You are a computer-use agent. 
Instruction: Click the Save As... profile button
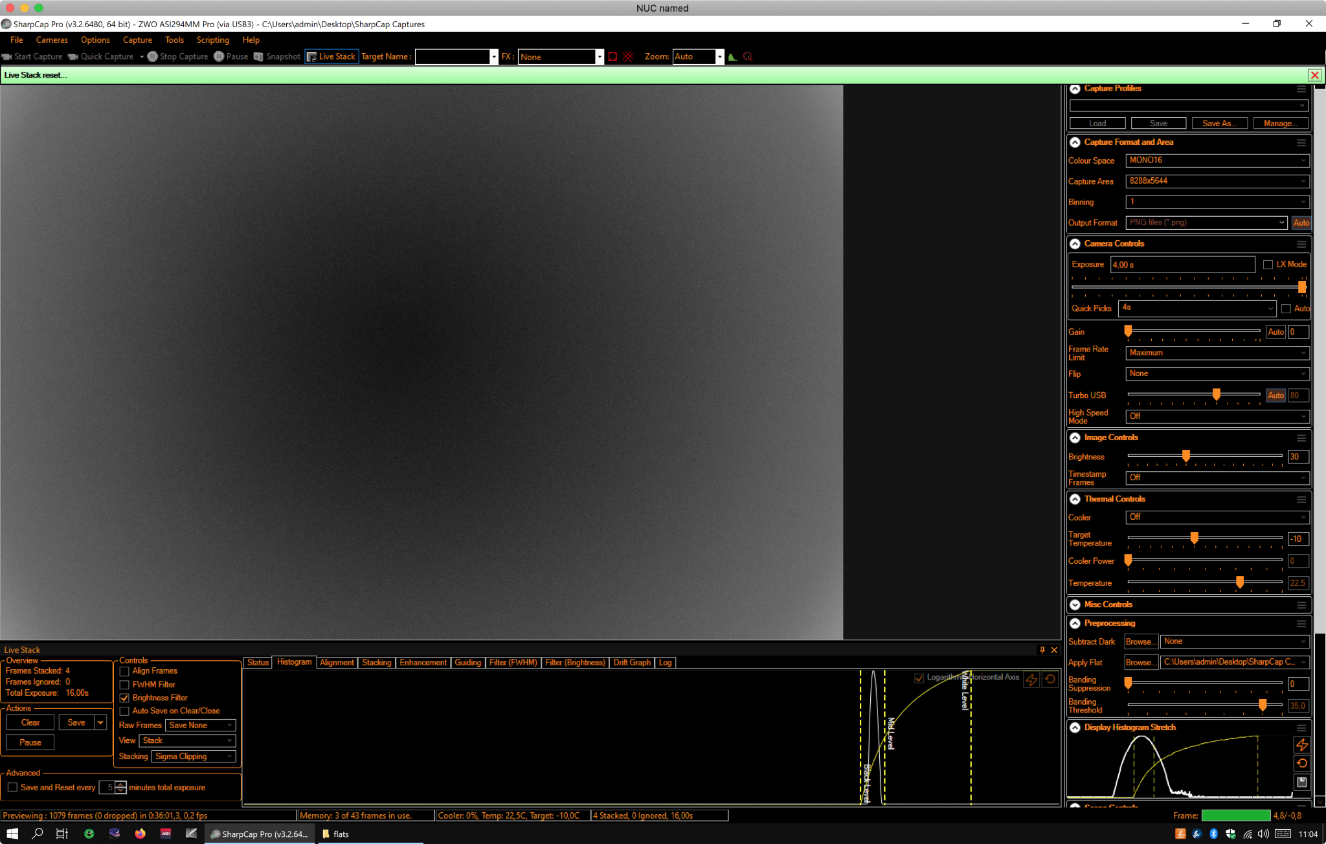point(1220,123)
